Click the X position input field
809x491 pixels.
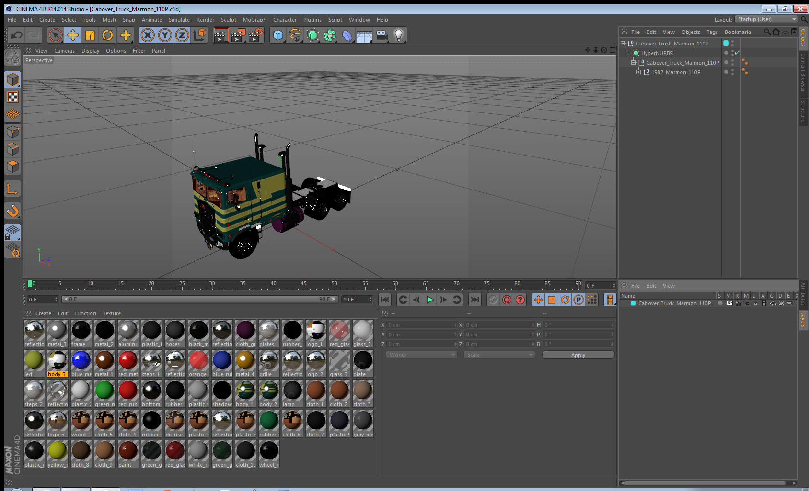click(422, 324)
